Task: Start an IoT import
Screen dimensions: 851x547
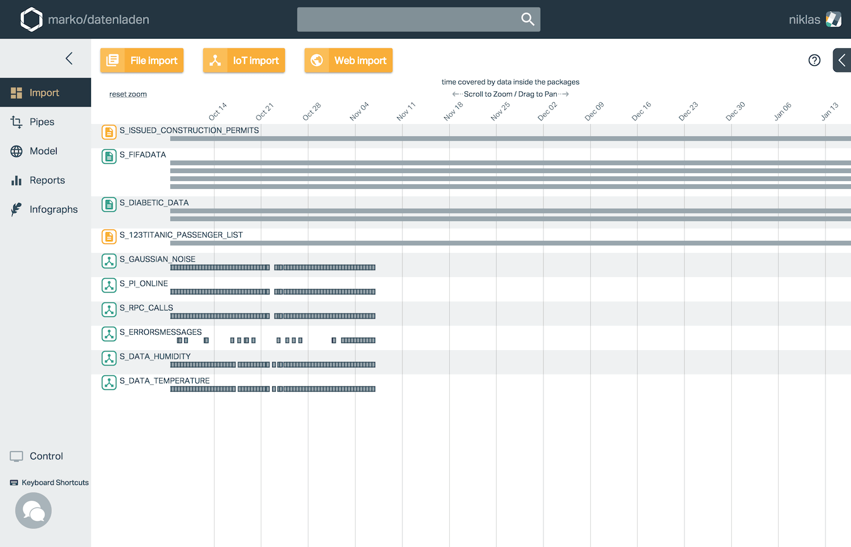Action: (244, 60)
